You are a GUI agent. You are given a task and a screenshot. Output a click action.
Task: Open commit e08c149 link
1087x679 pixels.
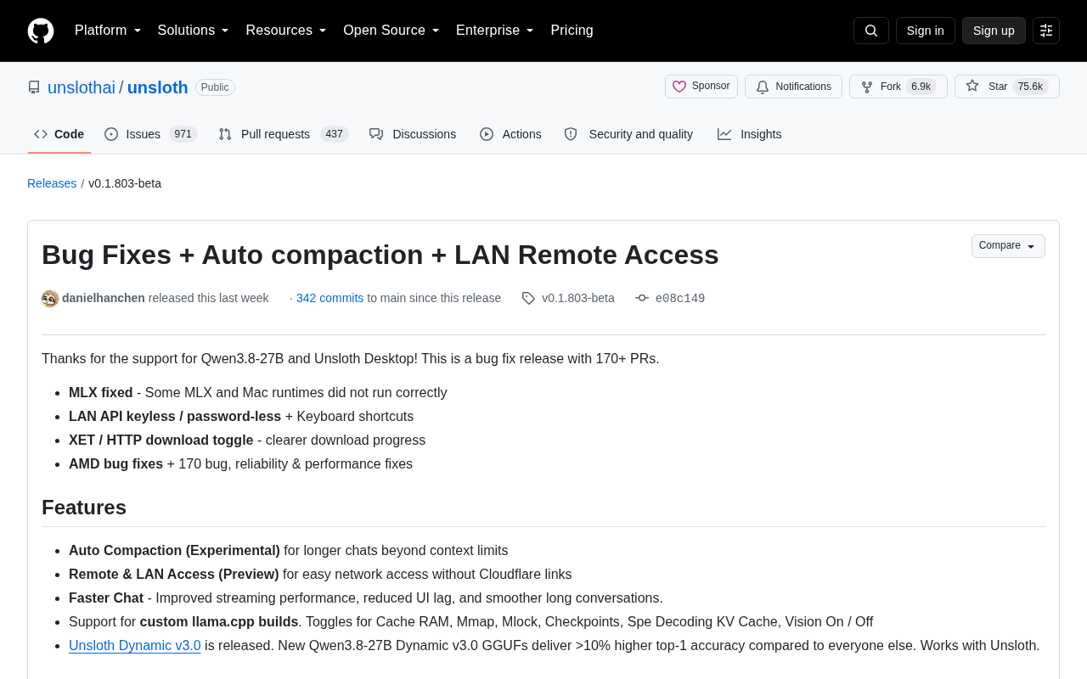click(680, 298)
